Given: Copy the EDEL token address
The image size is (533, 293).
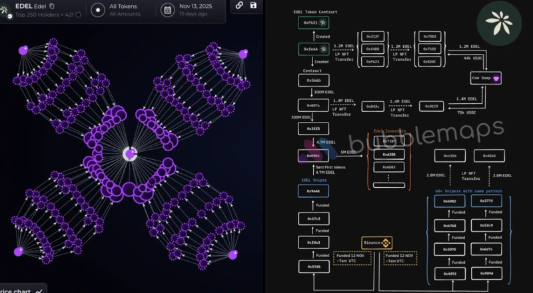Looking at the screenshot, I should click(x=53, y=6).
